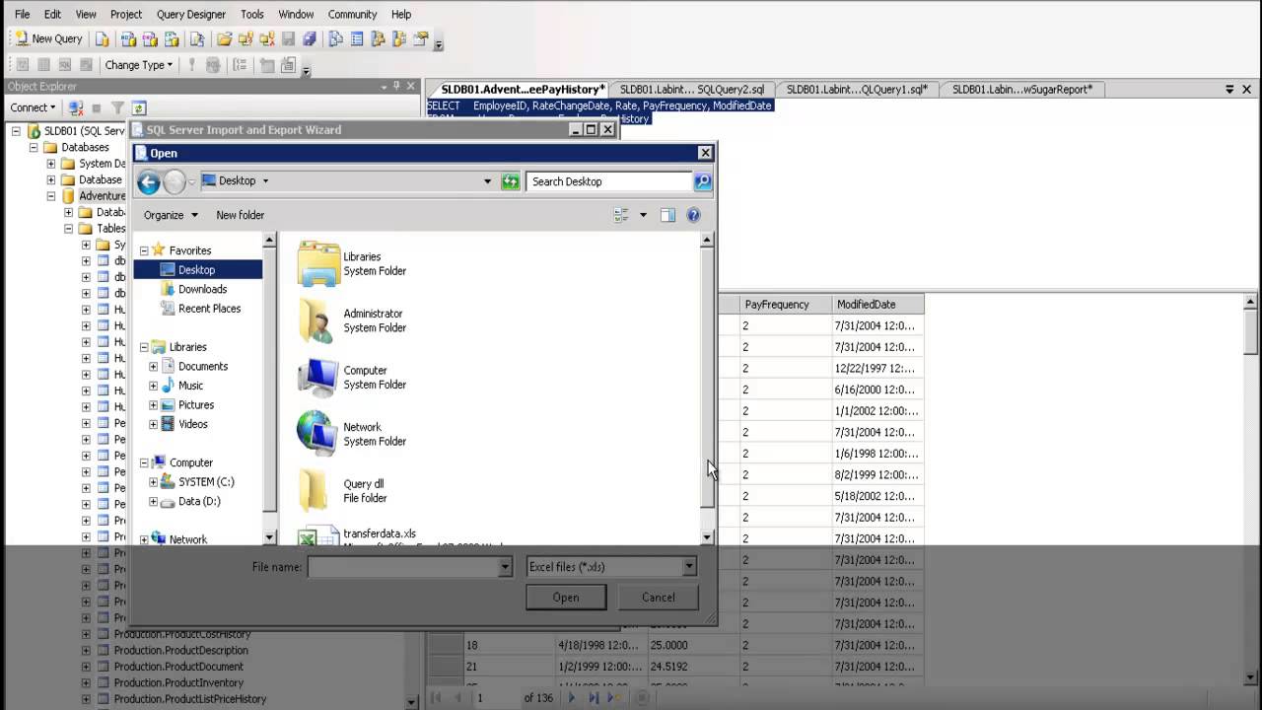Open the Query Designer menu
Screen dimensions: 1262x710
(191, 14)
